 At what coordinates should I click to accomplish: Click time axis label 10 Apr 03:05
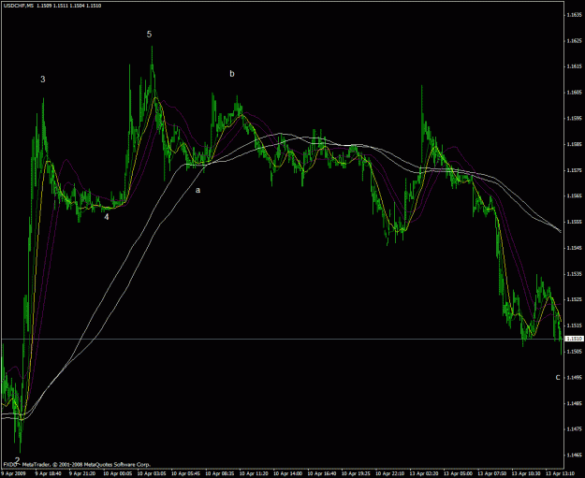point(152,473)
